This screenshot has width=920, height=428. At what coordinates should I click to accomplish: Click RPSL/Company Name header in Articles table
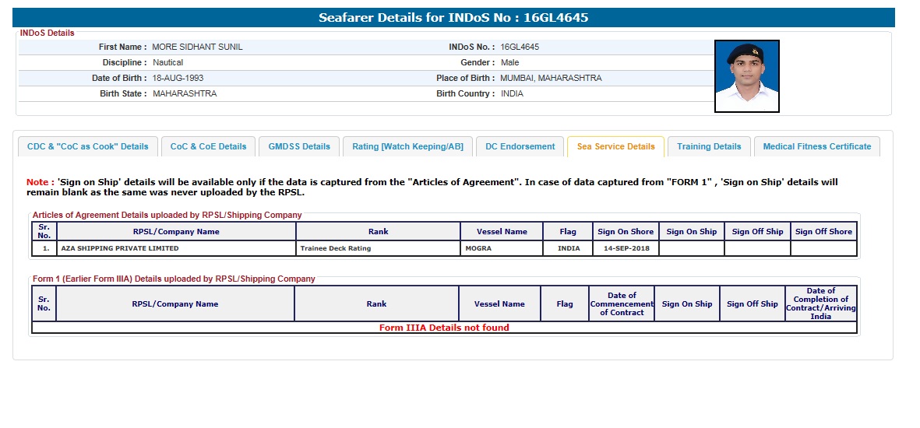point(176,232)
